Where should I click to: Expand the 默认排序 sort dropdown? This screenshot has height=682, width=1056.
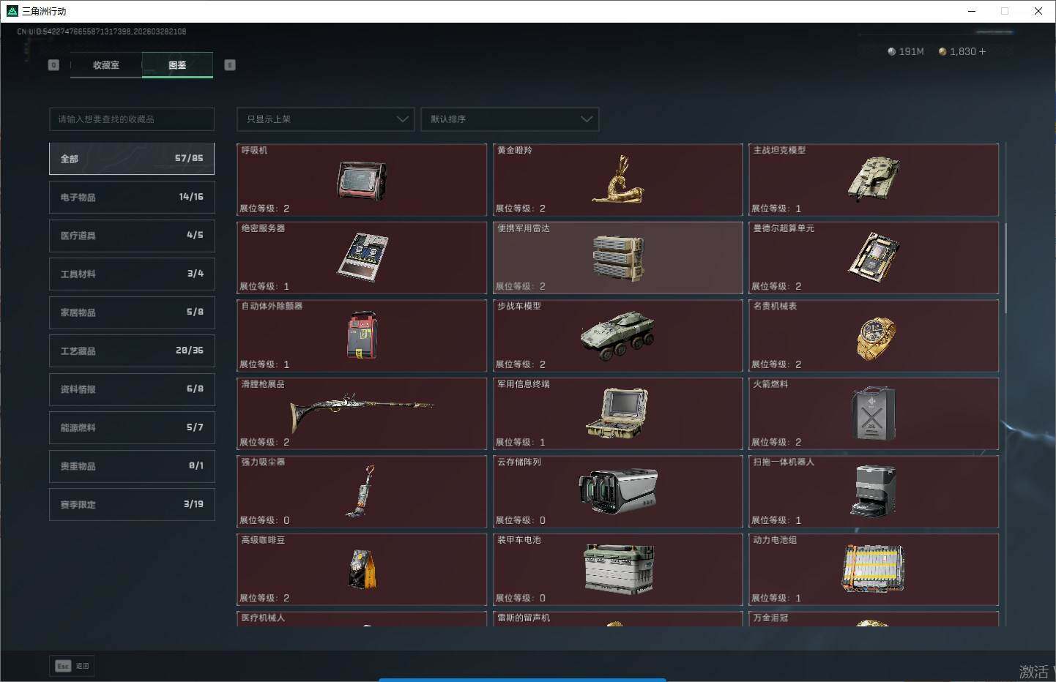(x=510, y=119)
